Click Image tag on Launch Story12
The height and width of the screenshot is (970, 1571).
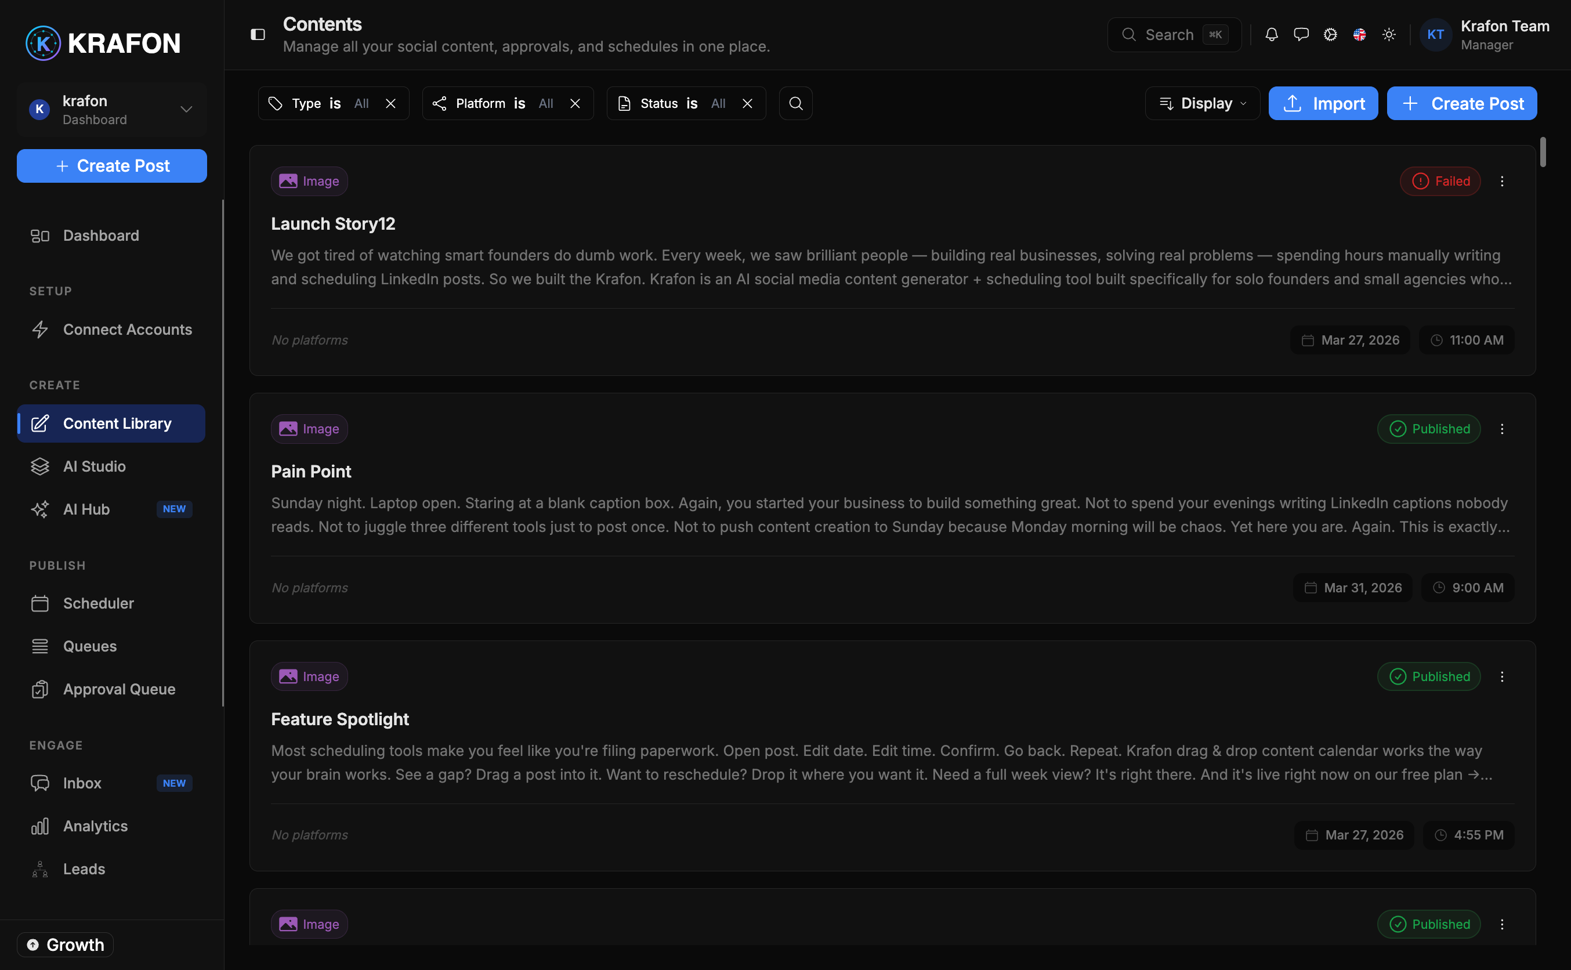[309, 182]
